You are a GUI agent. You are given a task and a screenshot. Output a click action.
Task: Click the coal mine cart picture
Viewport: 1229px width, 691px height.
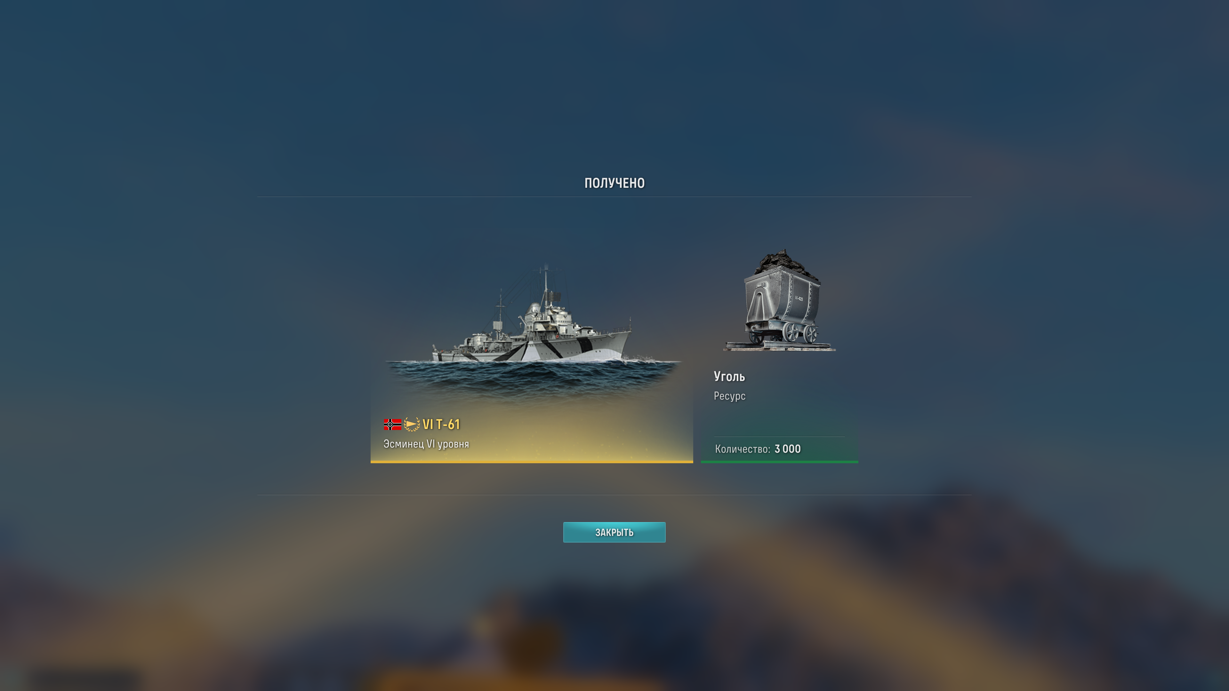(x=780, y=300)
